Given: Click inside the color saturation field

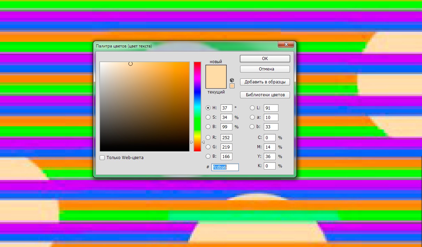Looking at the screenshot, I should coord(145,106).
